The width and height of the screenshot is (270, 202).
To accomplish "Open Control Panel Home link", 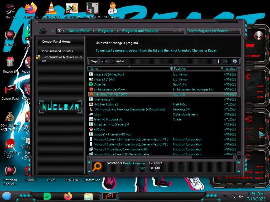I will point(56,42).
